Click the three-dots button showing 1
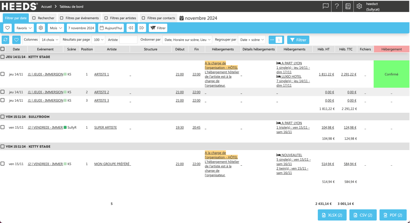Screen dimensions: 410x223 [276, 40]
